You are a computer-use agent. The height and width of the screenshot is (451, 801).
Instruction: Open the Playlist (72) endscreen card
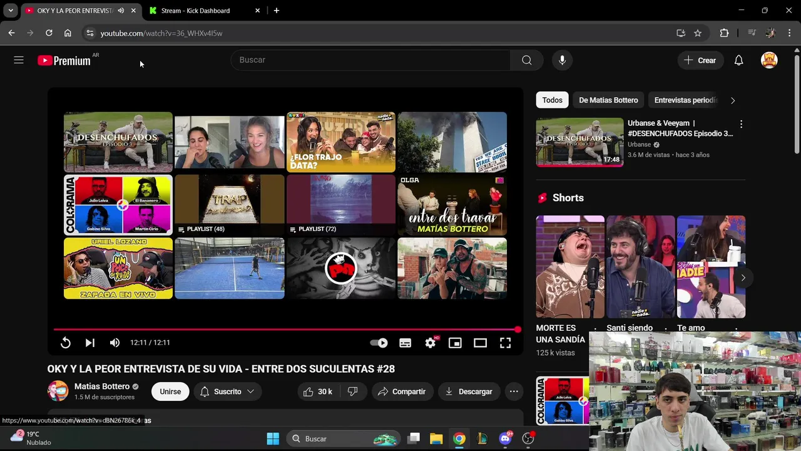coord(341,205)
